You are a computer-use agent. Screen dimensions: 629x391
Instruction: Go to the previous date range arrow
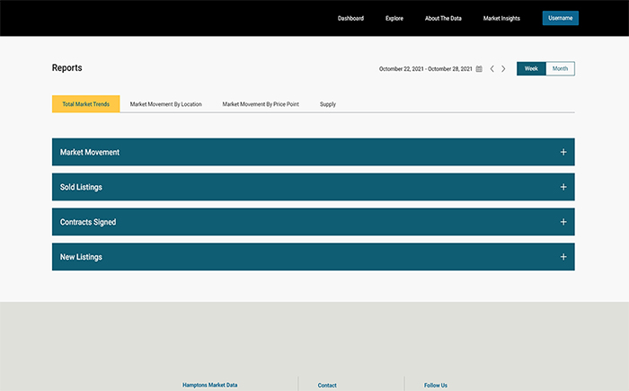(492, 68)
